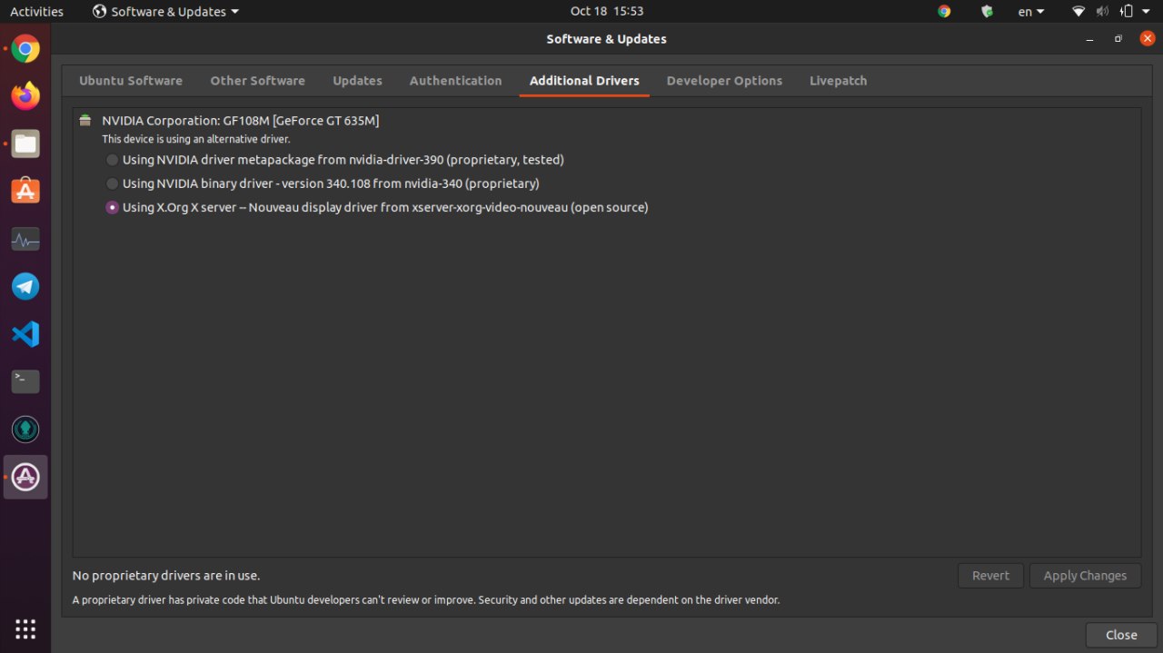Open System Monitor dock icon
Screen dimensions: 1163x653
(x=25, y=240)
